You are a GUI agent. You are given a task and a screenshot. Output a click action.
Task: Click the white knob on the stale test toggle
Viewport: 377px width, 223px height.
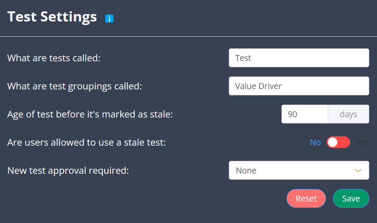coord(333,143)
